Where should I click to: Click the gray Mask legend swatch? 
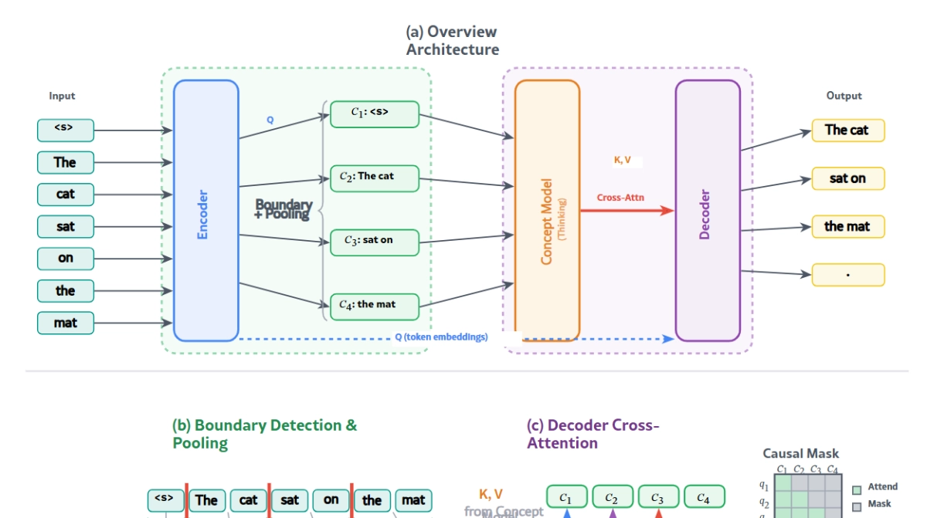pos(857,505)
